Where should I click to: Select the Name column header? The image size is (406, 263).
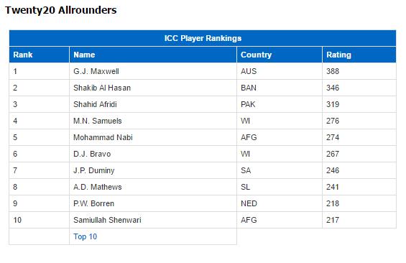click(x=153, y=55)
